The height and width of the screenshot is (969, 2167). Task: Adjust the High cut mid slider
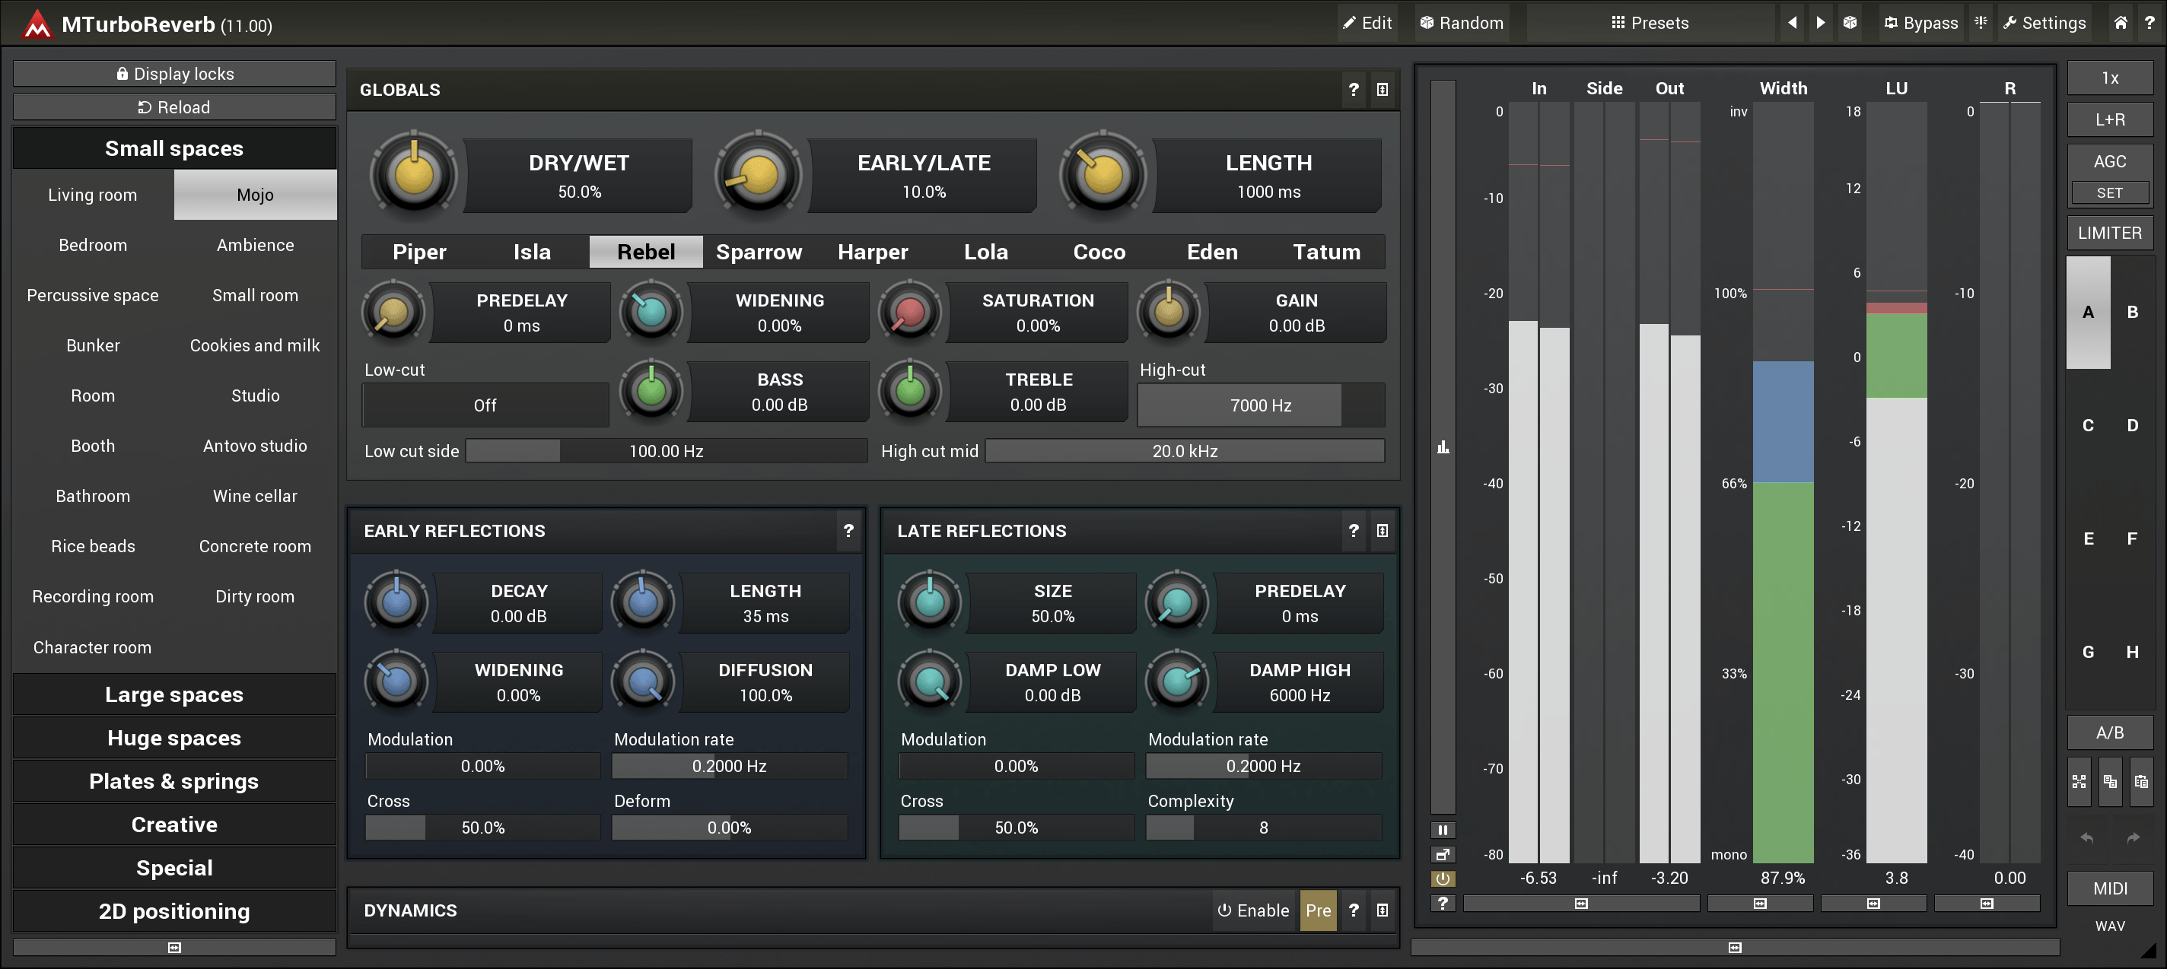(1184, 451)
